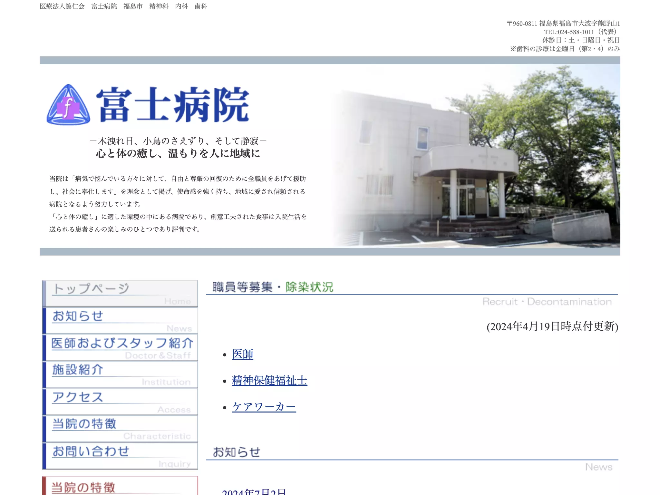Click the 〒960-0811 address line

point(563,24)
